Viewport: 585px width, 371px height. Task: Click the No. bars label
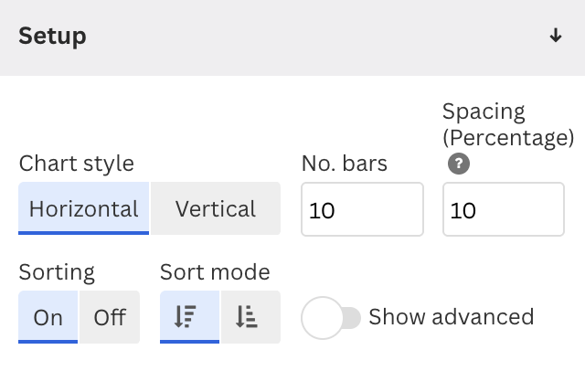[345, 164]
